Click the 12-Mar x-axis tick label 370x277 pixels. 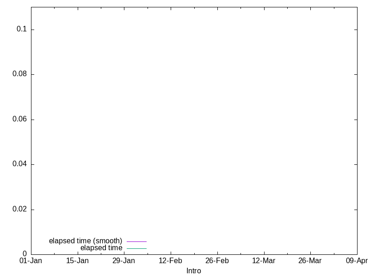pos(264,261)
